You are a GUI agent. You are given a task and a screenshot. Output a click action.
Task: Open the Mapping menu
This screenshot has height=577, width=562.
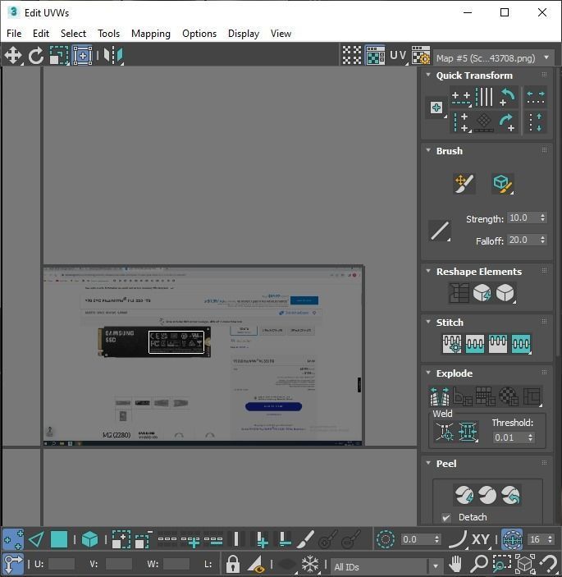[151, 34]
